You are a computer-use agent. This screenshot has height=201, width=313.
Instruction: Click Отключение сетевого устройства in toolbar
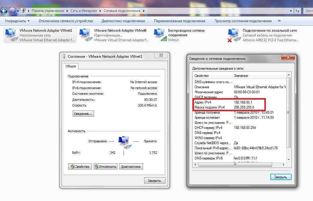[x=65, y=21]
